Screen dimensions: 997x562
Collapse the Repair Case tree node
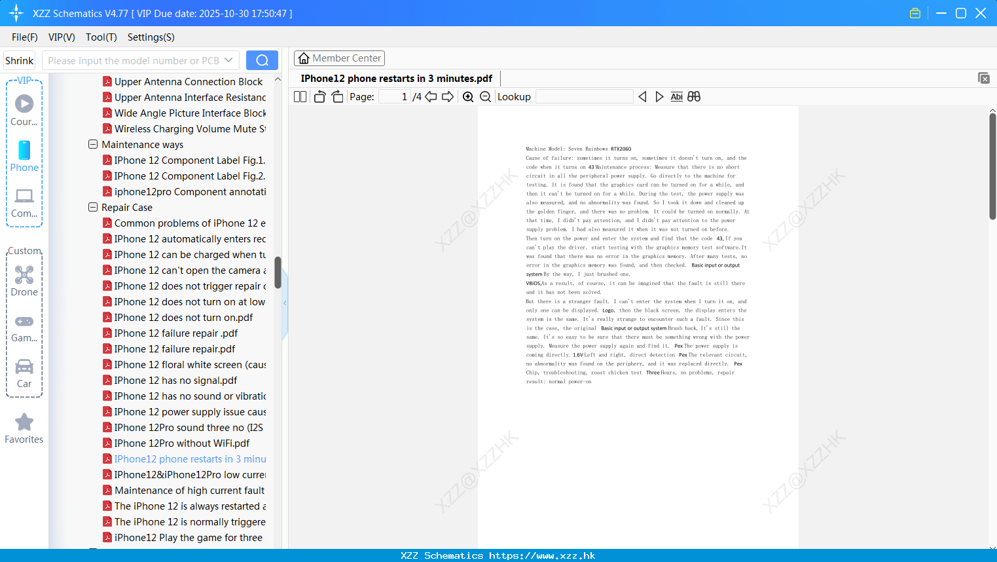pyautogui.click(x=93, y=207)
